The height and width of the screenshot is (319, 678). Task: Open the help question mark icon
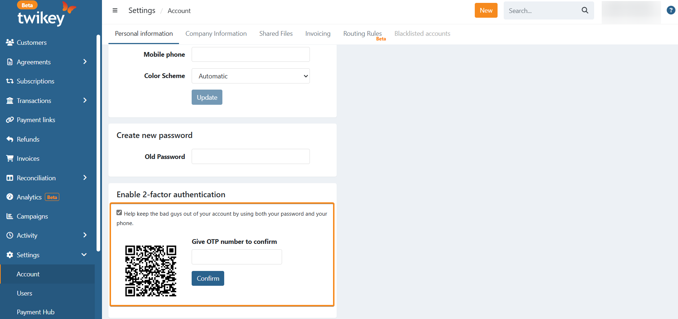[671, 10]
